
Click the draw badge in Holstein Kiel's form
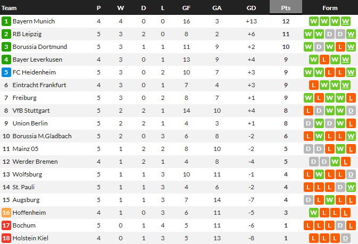point(346,238)
